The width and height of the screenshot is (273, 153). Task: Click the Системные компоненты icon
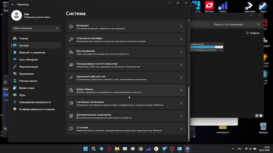tap(71, 103)
